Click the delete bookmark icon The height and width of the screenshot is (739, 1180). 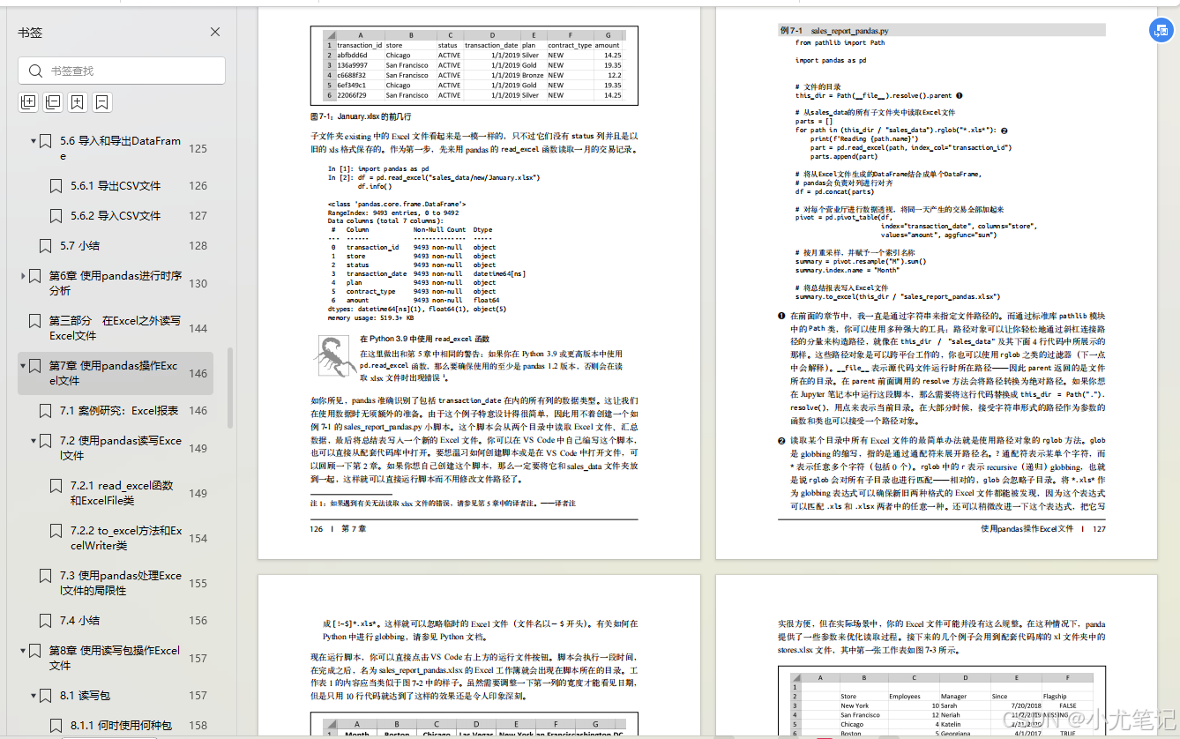click(102, 102)
